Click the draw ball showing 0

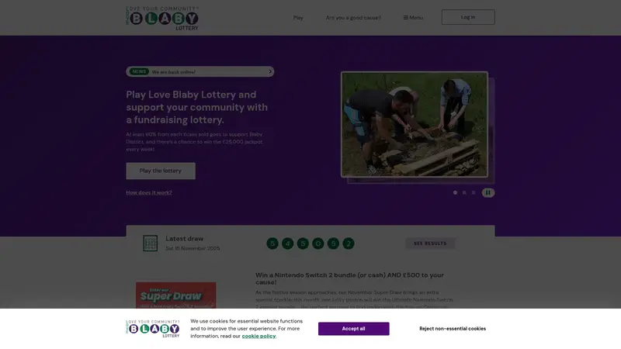pyautogui.click(x=318, y=244)
